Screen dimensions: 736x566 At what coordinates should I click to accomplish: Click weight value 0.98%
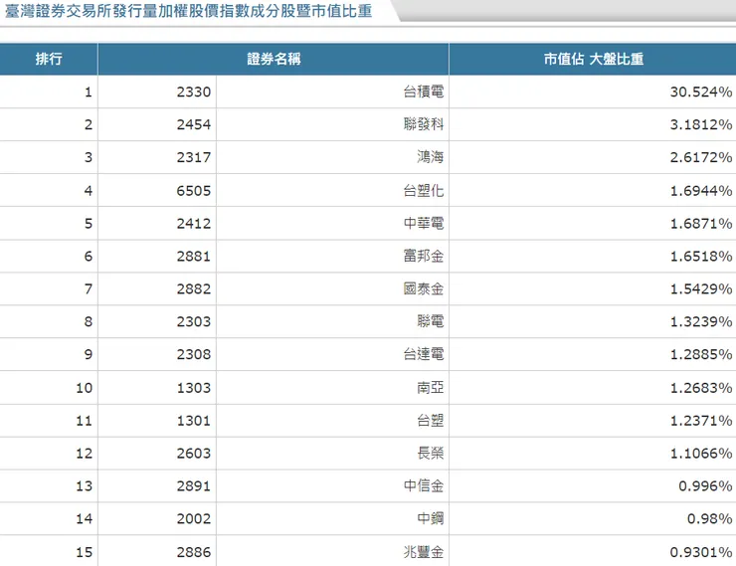click(710, 519)
